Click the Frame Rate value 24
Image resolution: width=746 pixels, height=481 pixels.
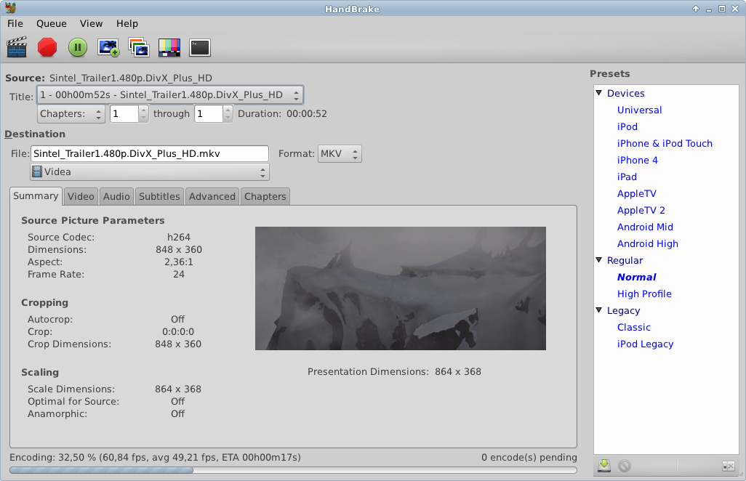click(x=178, y=274)
